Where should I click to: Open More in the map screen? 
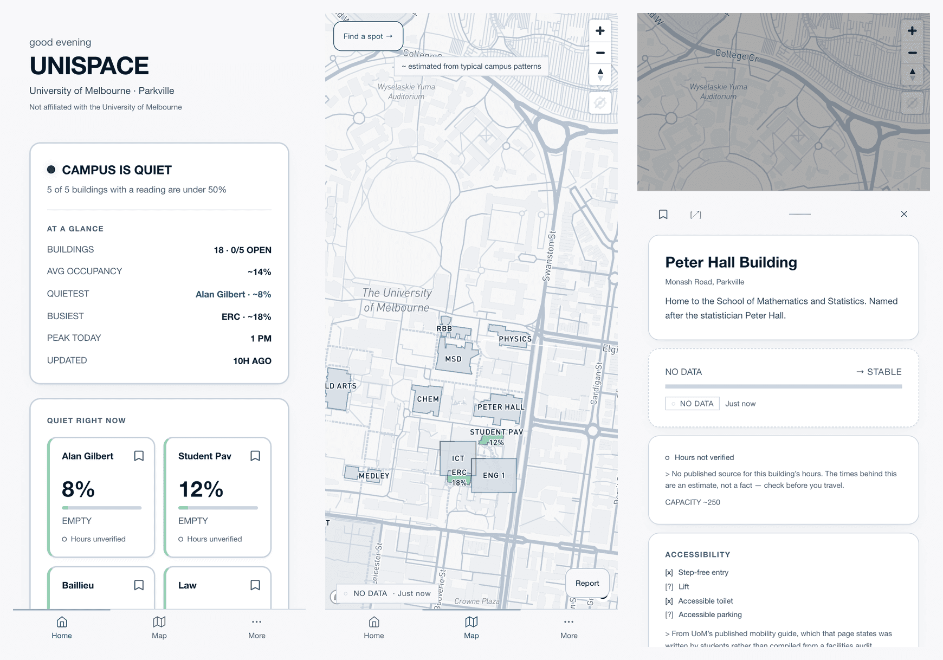point(569,628)
